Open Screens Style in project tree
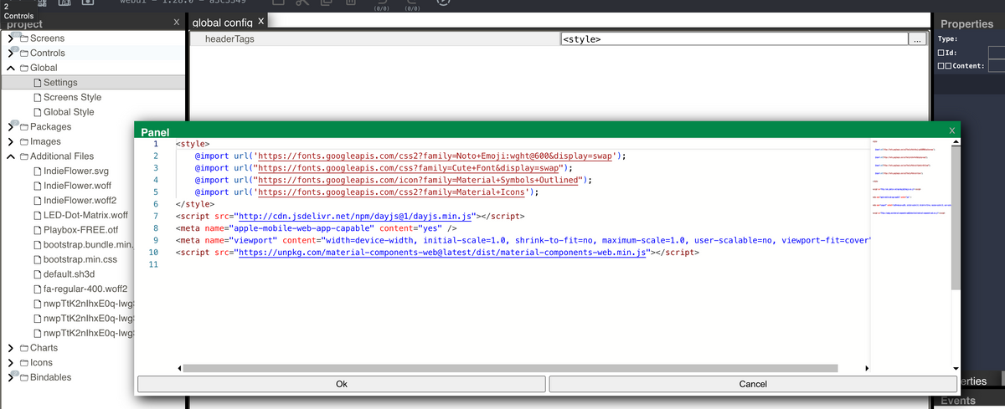 point(72,97)
